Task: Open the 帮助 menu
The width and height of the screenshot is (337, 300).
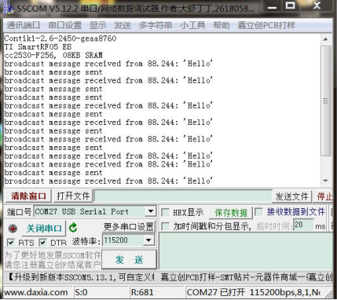Action: [222, 25]
